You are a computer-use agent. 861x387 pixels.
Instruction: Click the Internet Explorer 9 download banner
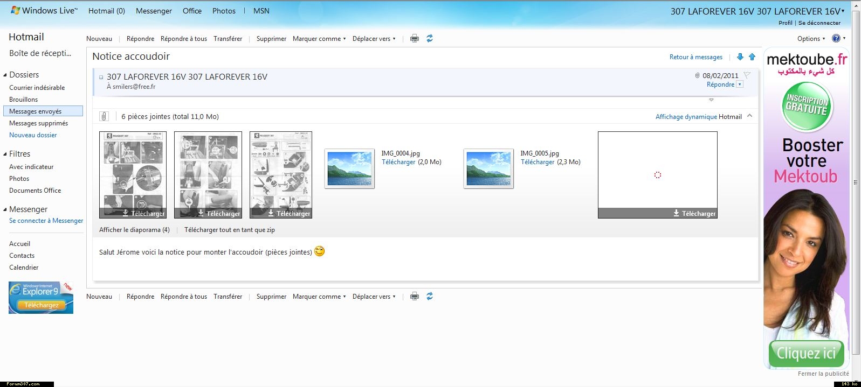(41, 297)
